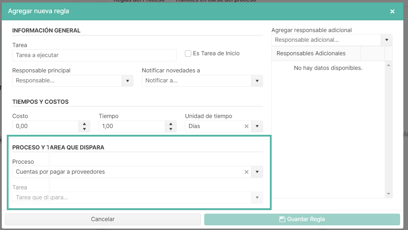Click the Costo value input field
This screenshot has width=408, height=230.
click(x=45, y=126)
